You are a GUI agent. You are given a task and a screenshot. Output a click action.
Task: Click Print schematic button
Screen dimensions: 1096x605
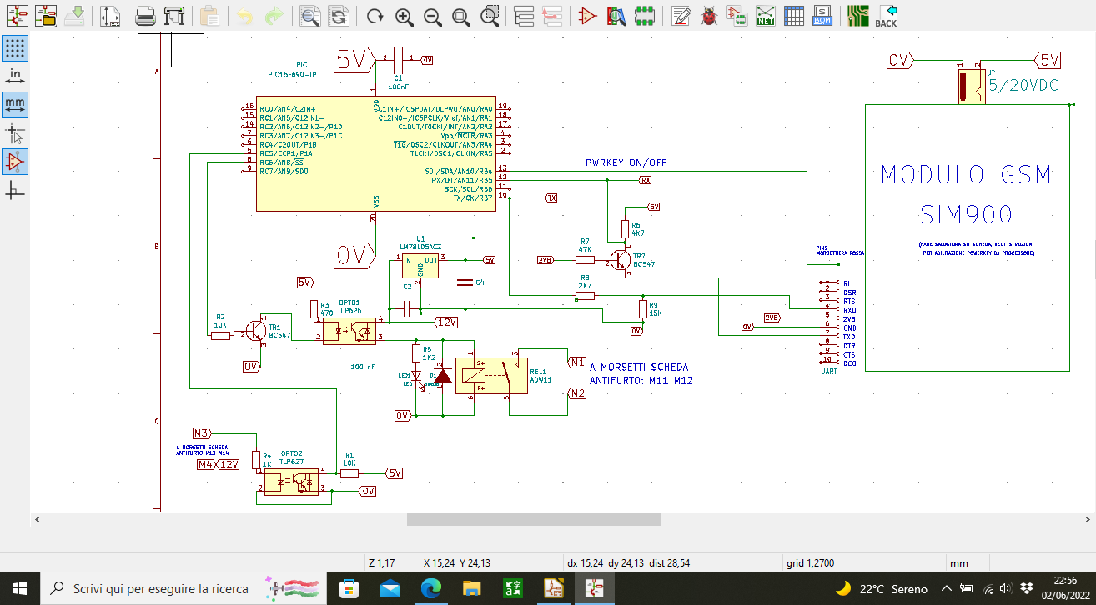(145, 16)
